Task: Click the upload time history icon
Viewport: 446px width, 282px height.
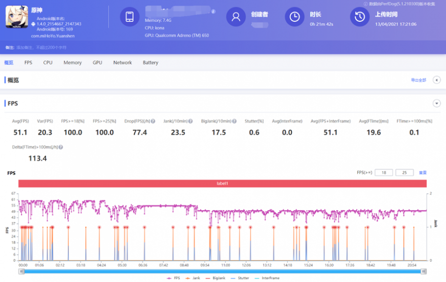Action: (x=359, y=17)
